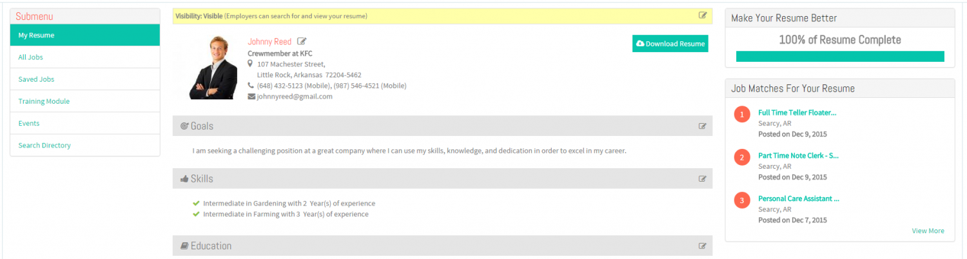Click job match number 1 badge
This screenshot has width=967, height=259.
pyautogui.click(x=742, y=115)
